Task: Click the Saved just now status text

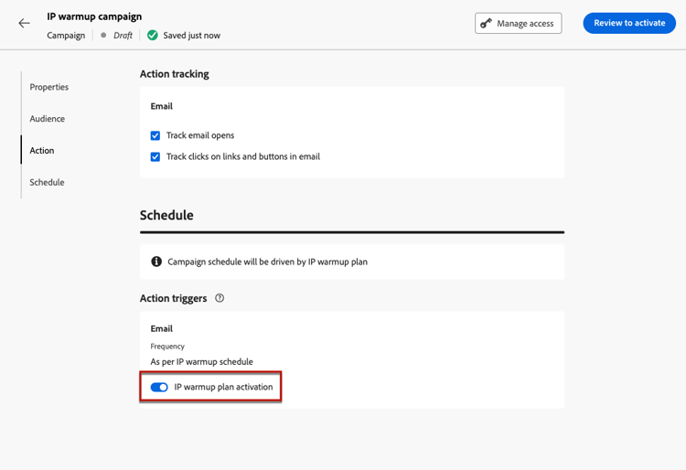Action: (x=192, y=36)
